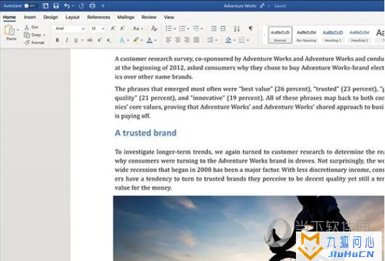Justify the text
Screen dimensions: 385x261
(196, 40)
